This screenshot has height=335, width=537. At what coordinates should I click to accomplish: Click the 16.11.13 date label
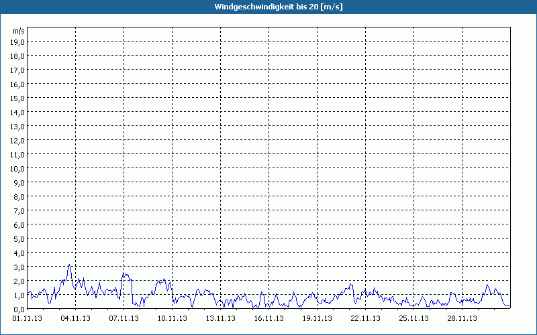click(x=269, y=319)
